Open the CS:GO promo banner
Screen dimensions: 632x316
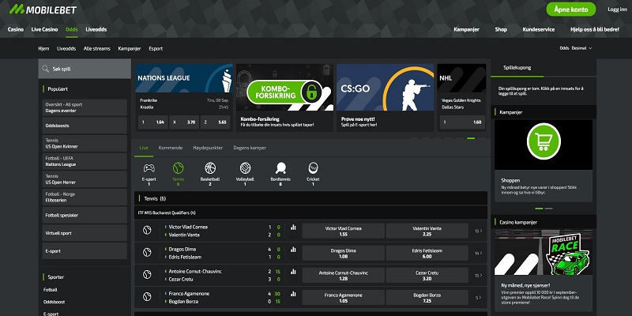coord(385,87)
